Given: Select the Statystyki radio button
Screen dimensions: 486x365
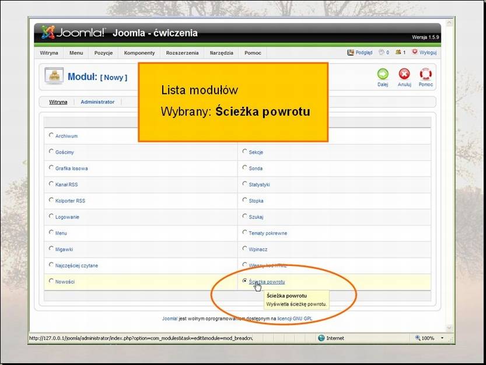Looking at the screenshot, I should [x=244, y=184].
